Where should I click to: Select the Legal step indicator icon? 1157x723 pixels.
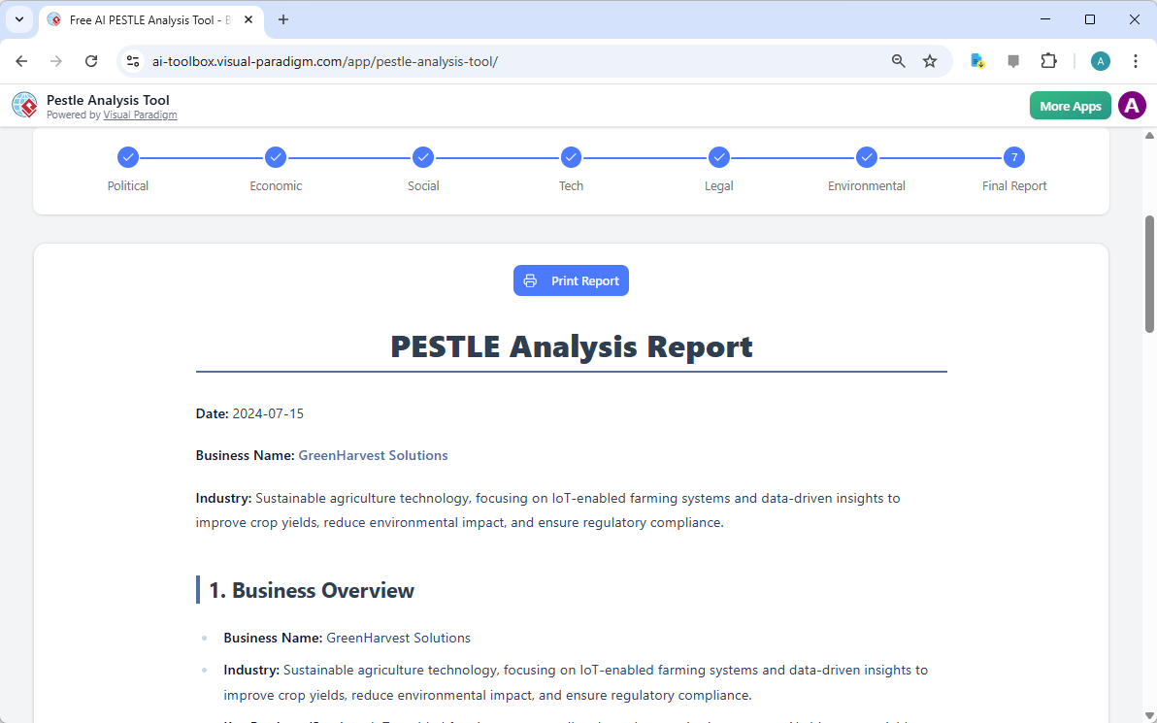point(718,156)
